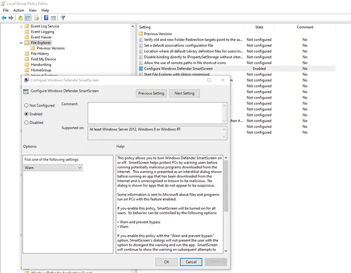The image size is (351, 273).
Task: Click the Event Logging folder icon
Action: click(x=27, y=32)
